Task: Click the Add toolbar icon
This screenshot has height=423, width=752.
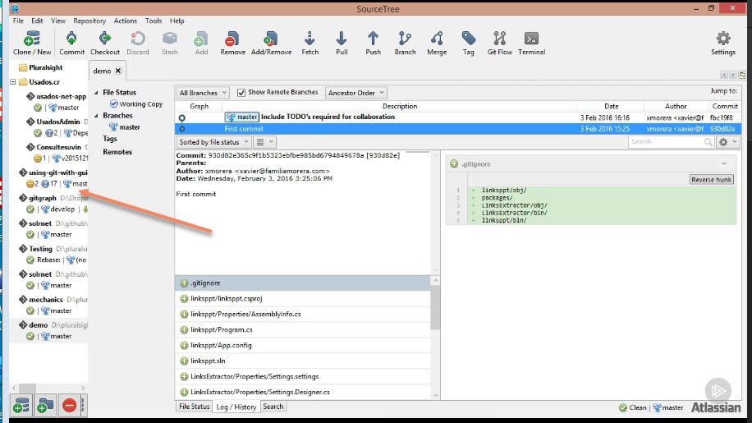Action: point(201,43)
